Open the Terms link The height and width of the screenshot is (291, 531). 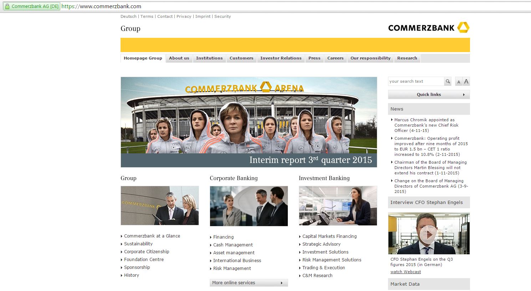(147, 16)
